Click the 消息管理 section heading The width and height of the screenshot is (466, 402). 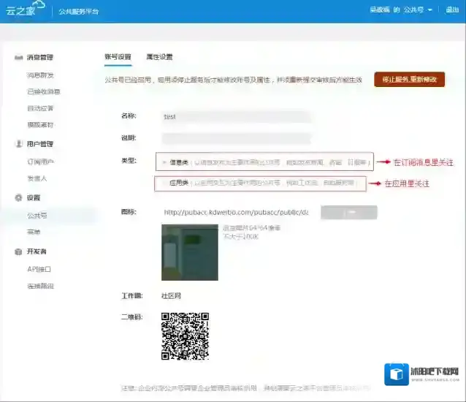40,58
